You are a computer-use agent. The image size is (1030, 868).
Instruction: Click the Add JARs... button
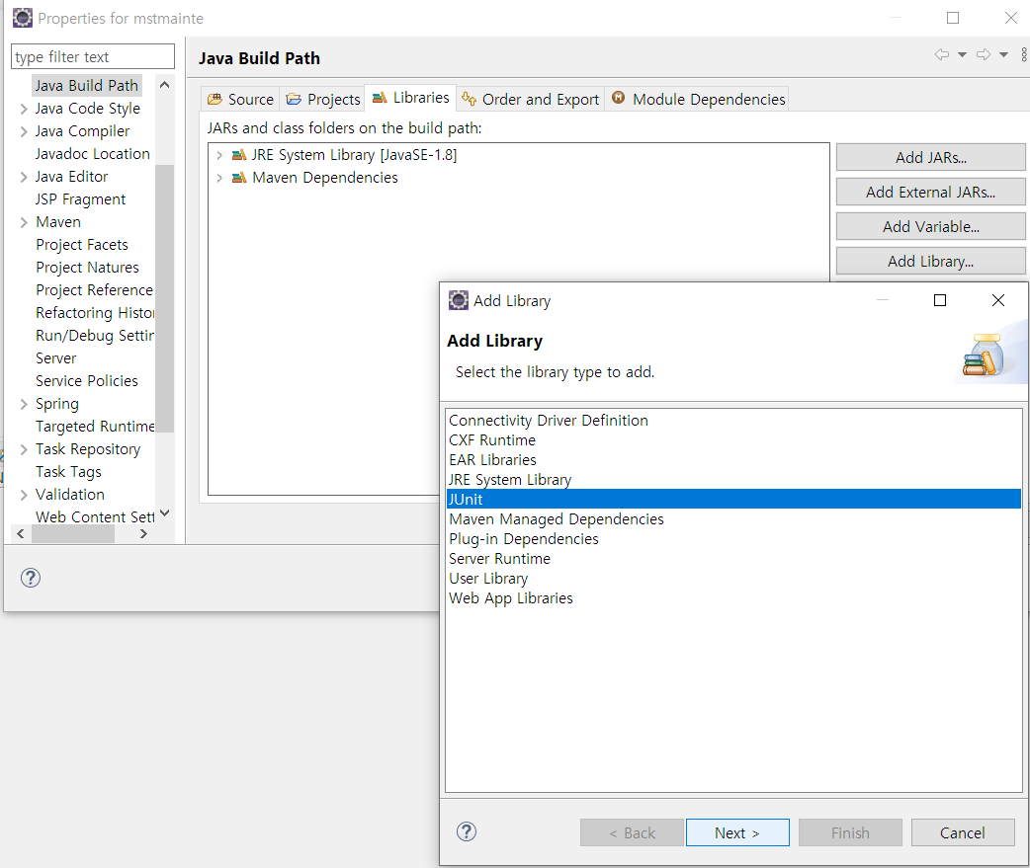click(x=930, y=157)
